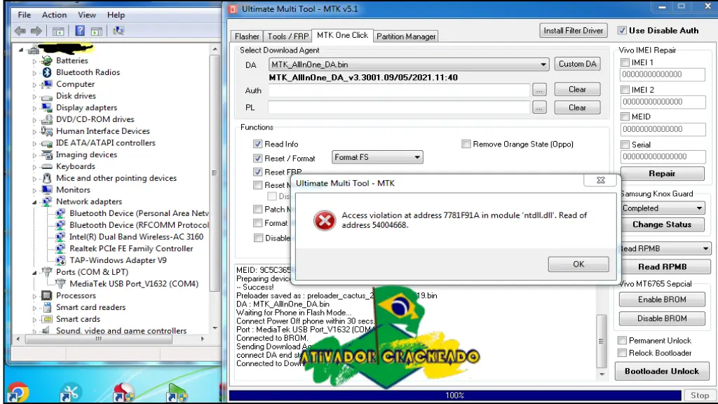
Task: Click the Enable BROM button
Action: [x=662, y=299]
